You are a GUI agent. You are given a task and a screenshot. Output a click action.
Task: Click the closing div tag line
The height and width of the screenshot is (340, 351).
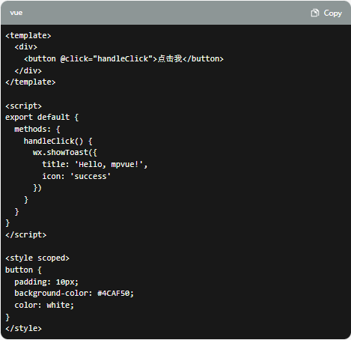point(28,70)
